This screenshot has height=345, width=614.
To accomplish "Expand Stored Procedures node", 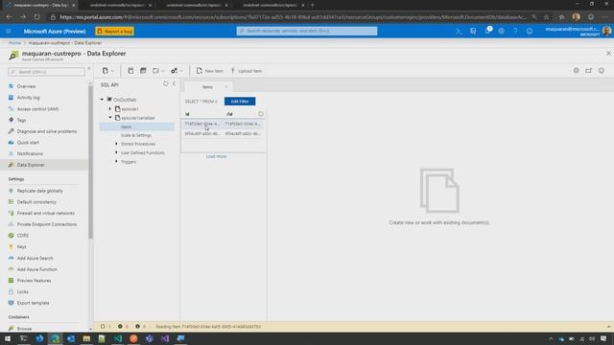I will 116,144.
